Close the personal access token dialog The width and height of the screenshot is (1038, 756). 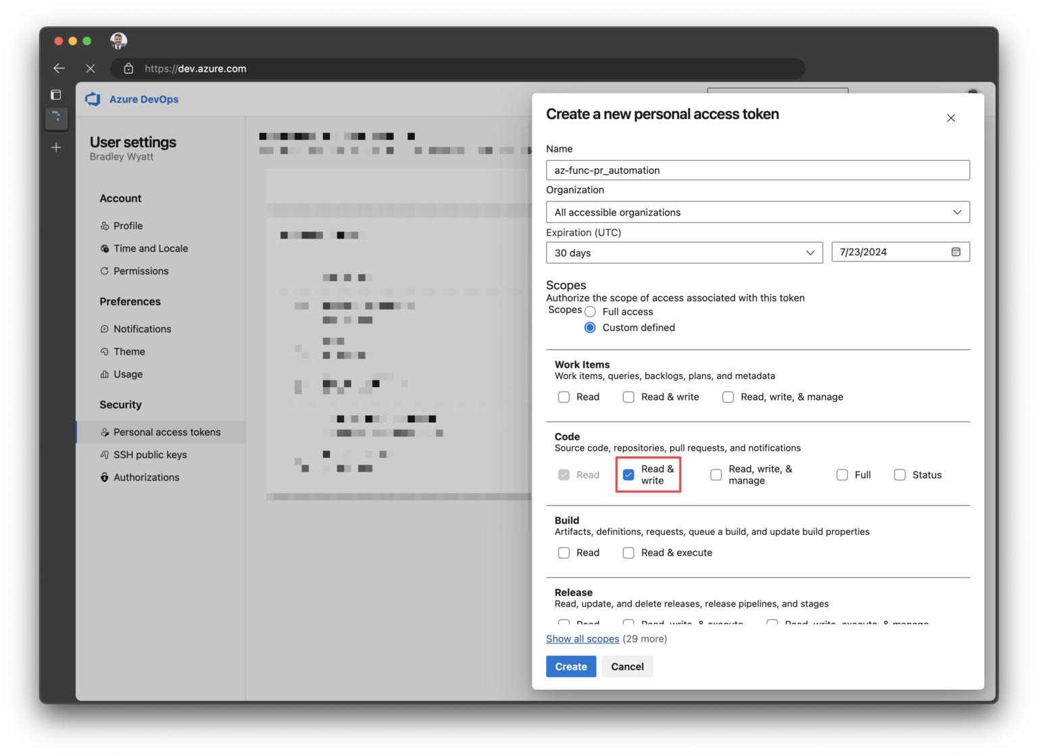click(x=951, y=118)
